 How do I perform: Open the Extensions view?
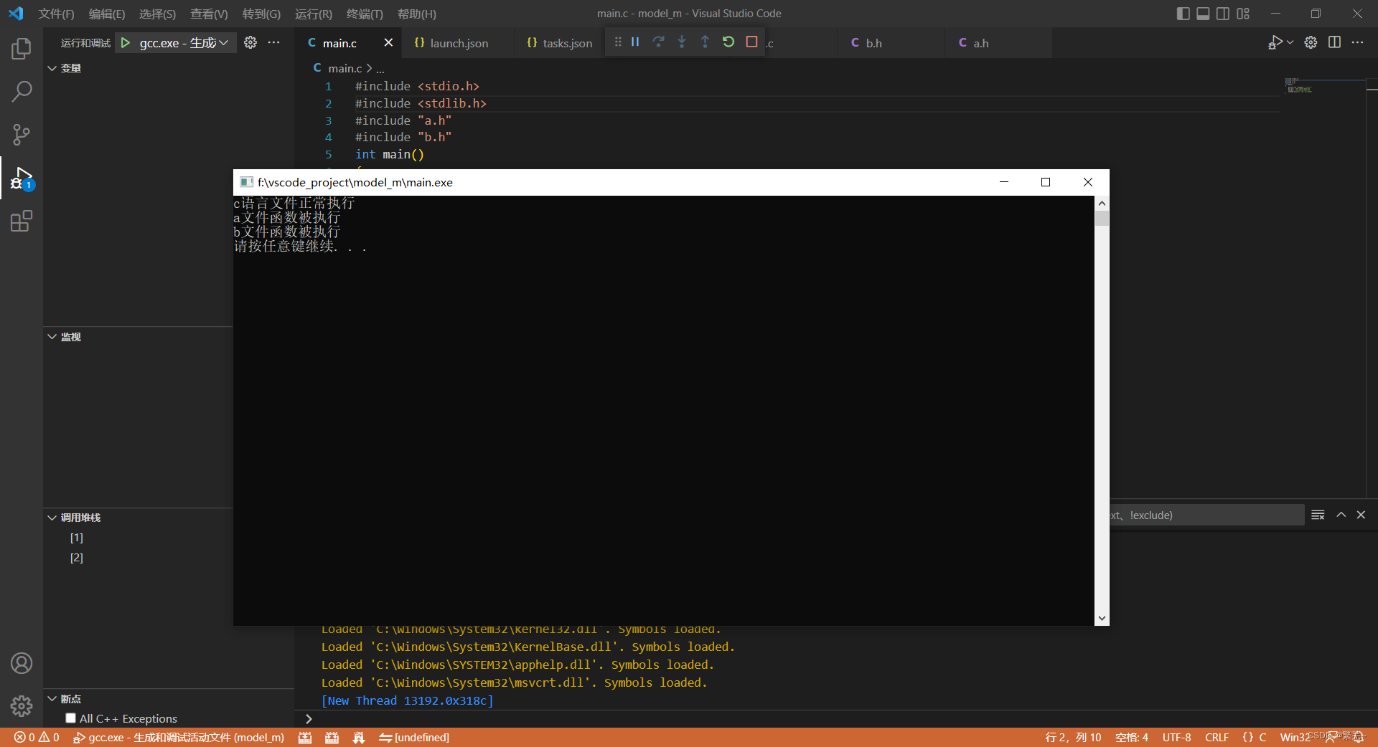point(22,221)
